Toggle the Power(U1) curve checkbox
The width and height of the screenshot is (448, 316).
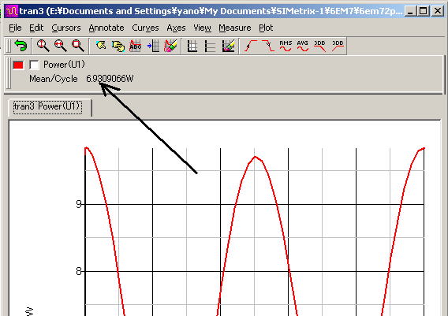tap(34, 65)
